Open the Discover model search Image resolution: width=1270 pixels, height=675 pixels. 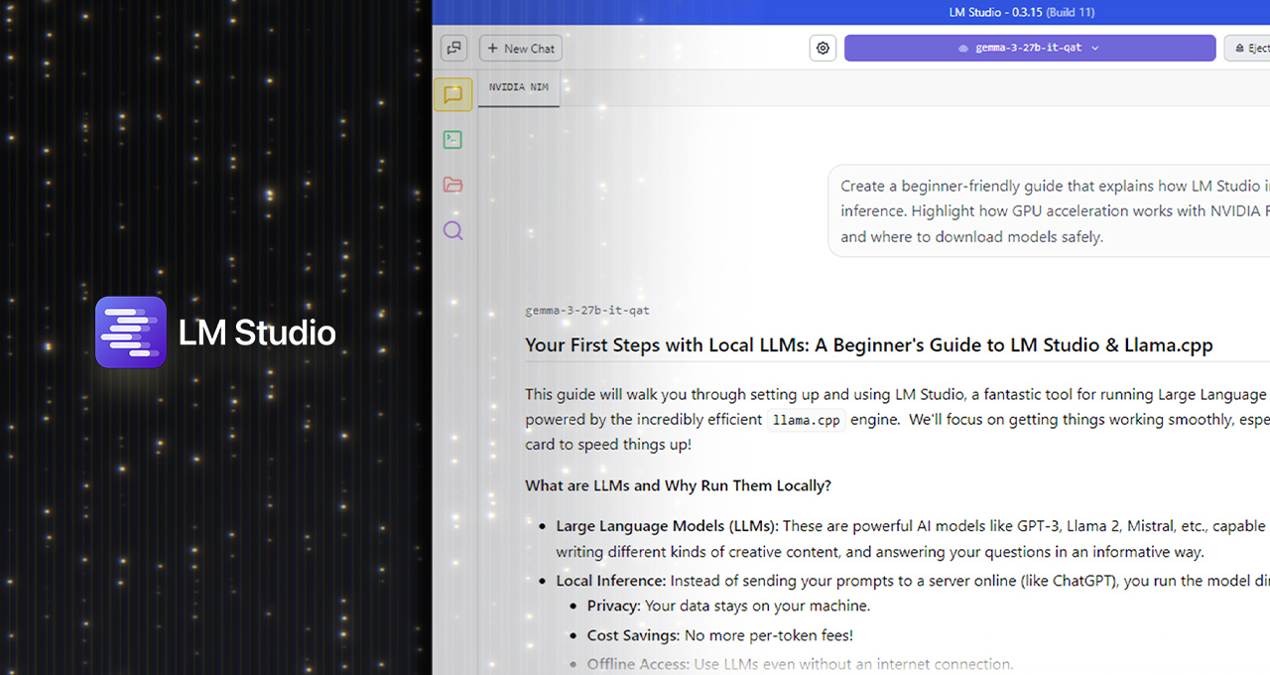pos(453,230)
